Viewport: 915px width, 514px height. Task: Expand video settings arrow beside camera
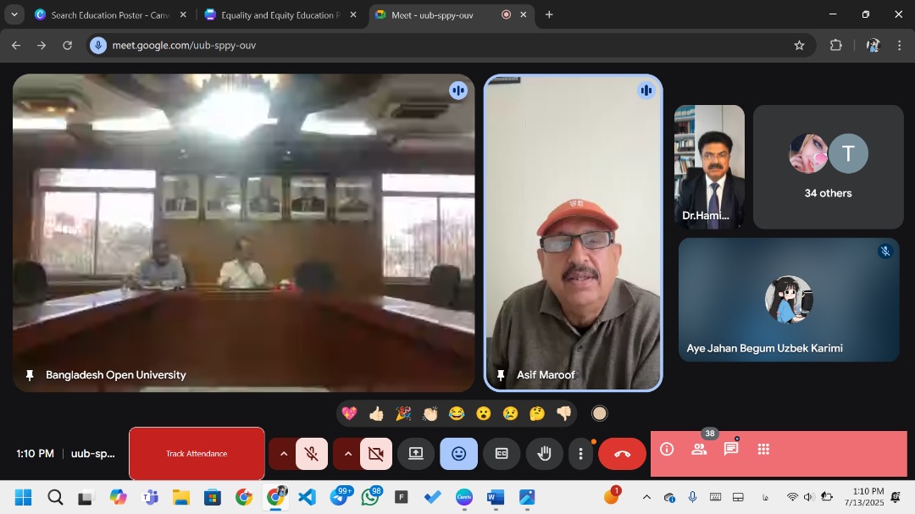[347, 454]
